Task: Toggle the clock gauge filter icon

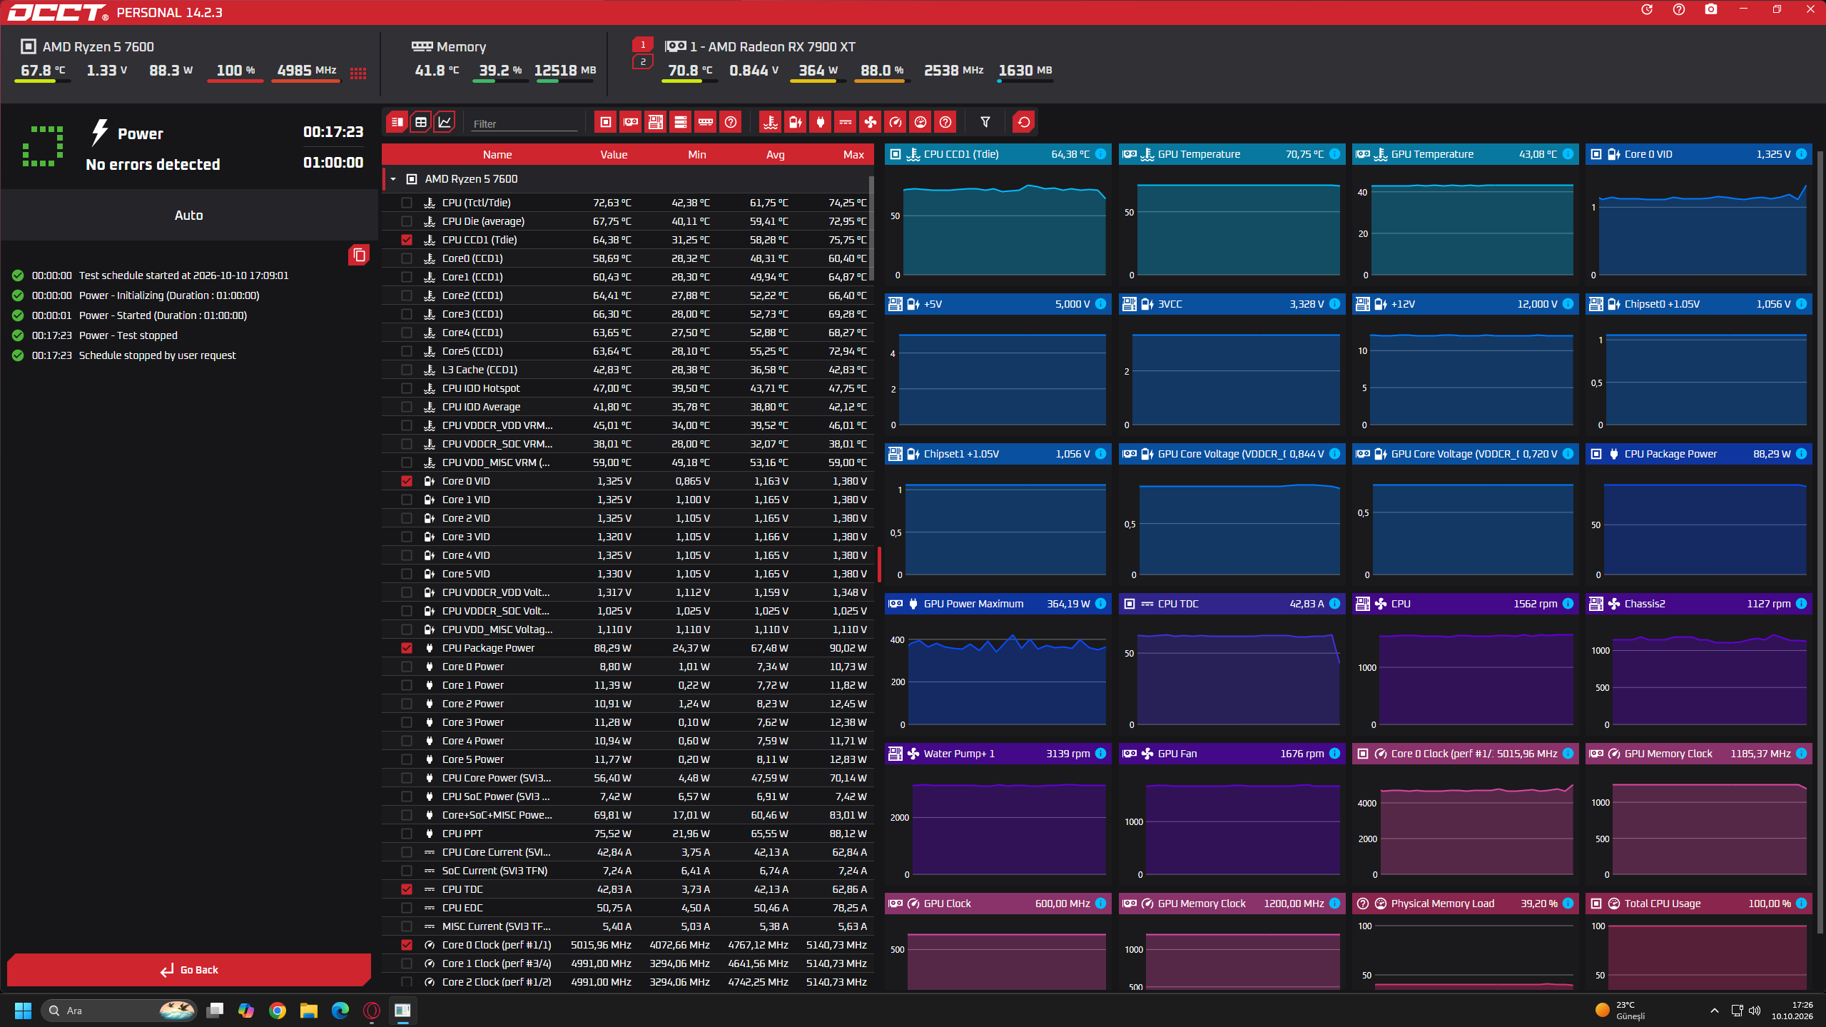Action: [896, 122]
